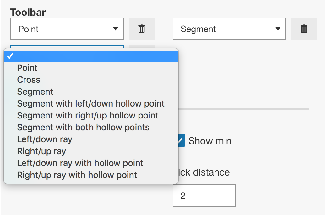Click the dropdown arrow beside Segment

coord(278,29)
